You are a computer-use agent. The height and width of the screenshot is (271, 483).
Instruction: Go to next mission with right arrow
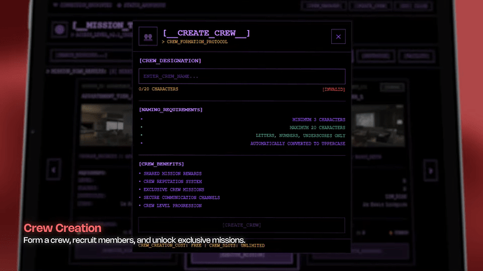[x=430, y=170]
